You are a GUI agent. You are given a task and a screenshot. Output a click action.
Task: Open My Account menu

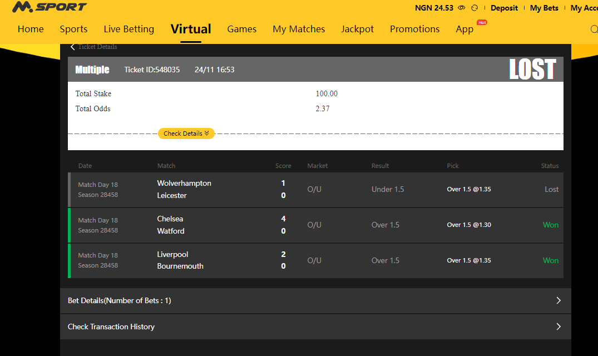pos(584,8)
